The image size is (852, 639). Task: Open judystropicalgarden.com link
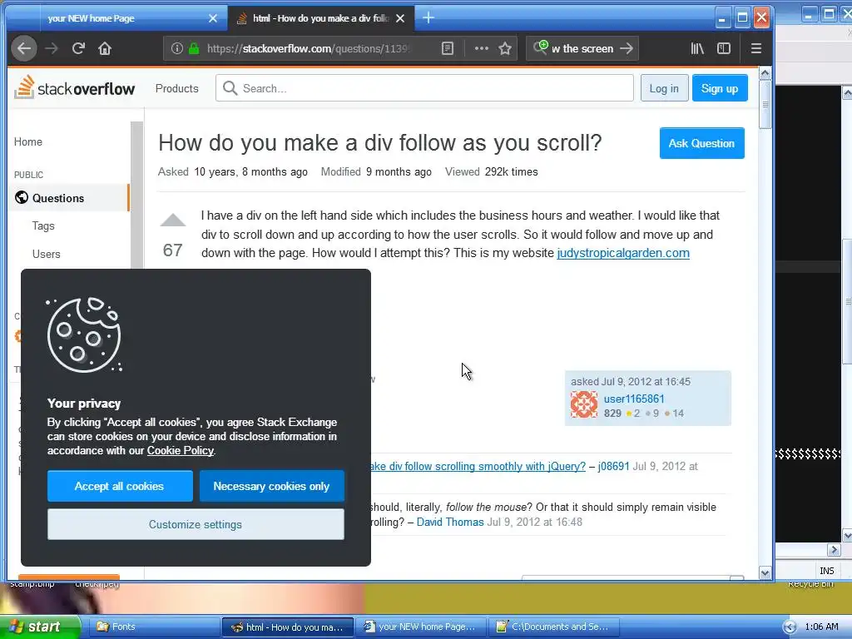(x=623, y=253)
